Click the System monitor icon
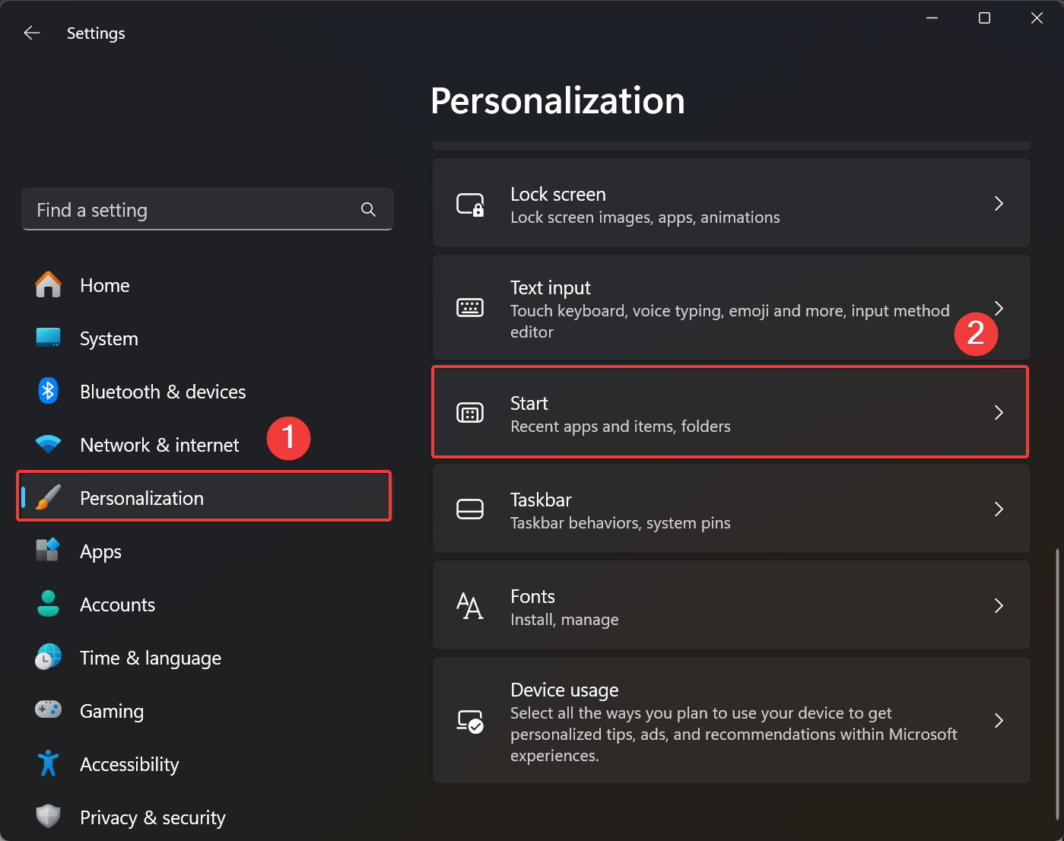1064x841 pixels. [48, 338]
